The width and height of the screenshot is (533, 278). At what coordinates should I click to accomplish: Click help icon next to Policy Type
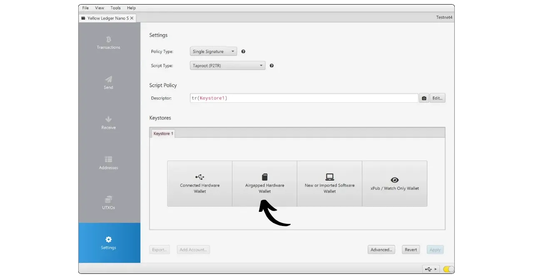pyautogui.click(x=243, y=52)
